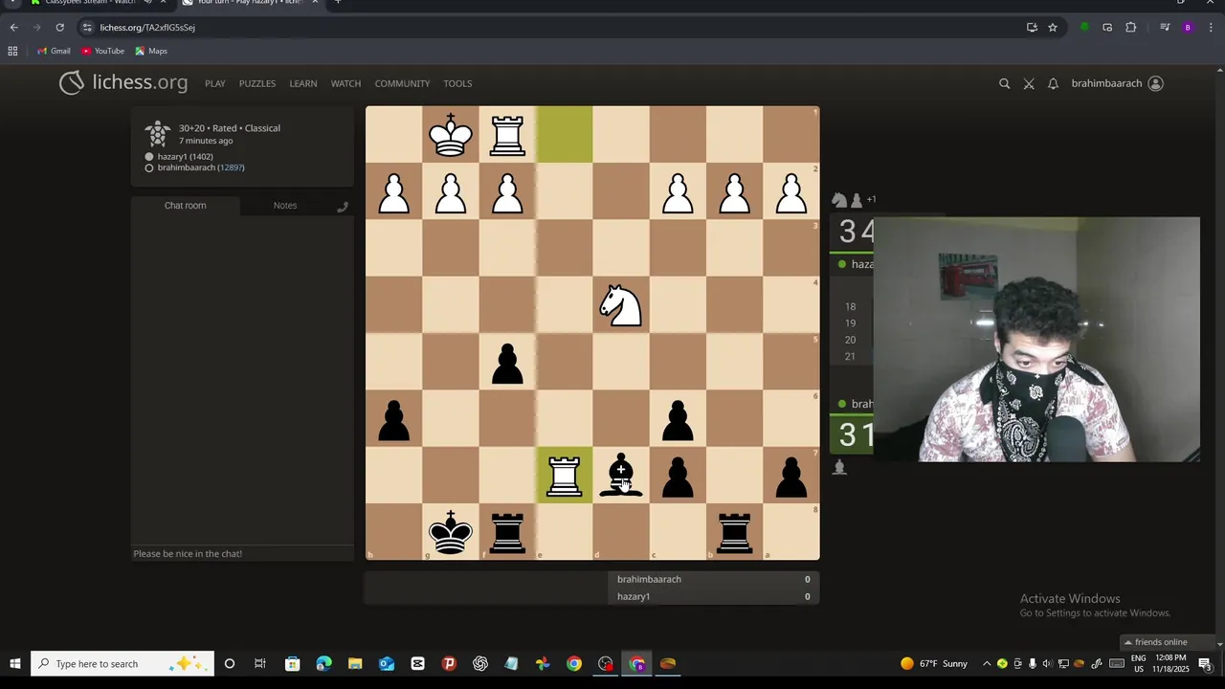Screen dimensions: 1225x689
Task: Reload the lichess page
Action: click(59, 28)
